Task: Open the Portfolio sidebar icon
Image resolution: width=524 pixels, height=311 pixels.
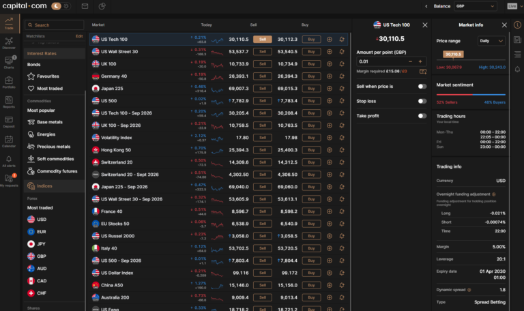Action: (9, 82)
